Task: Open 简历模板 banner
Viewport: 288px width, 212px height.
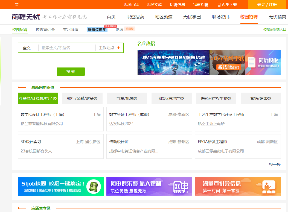Action: pos(263,63)
